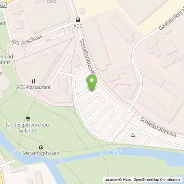Select the Landesgartenschau-Gelände tree icon
The image size is (184, 184).
coord(28,119)
